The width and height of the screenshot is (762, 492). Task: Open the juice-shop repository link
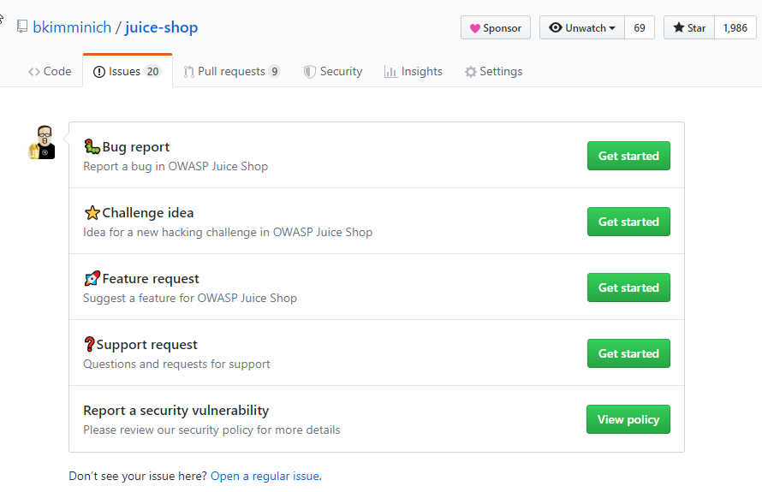point(161,27)
